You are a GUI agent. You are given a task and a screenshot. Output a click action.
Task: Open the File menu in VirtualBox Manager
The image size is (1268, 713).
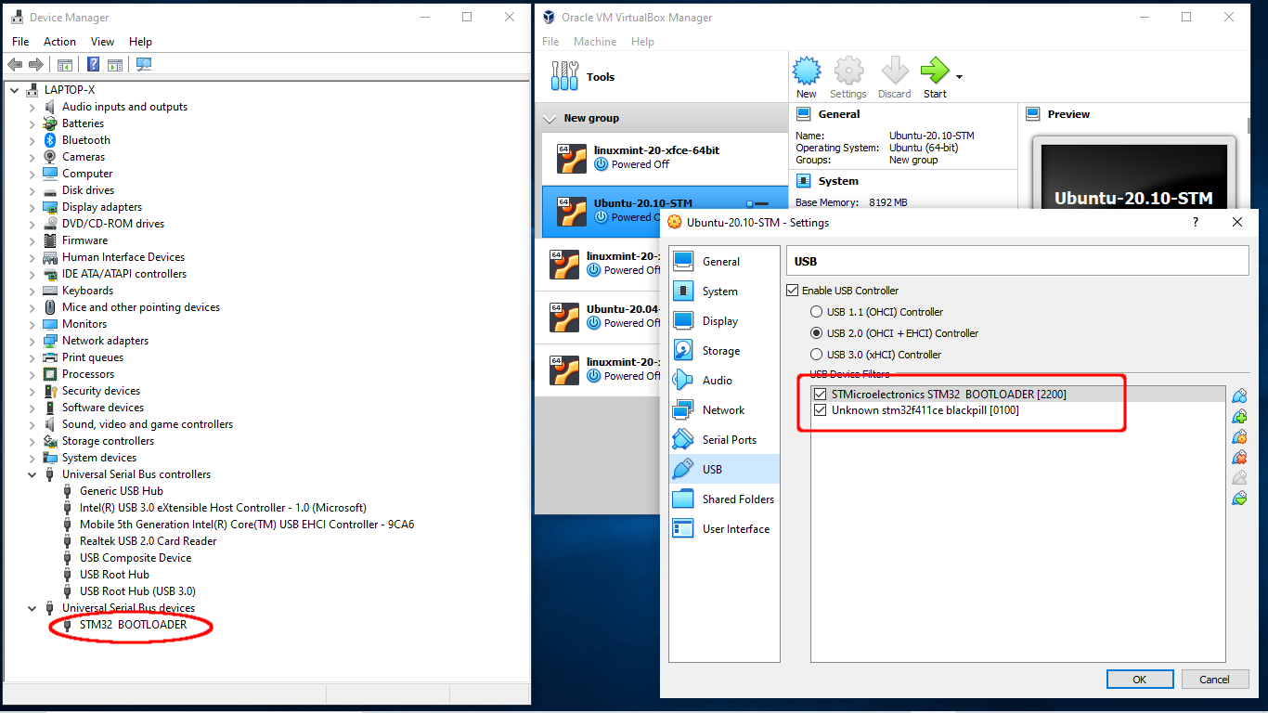click(550, 42)
